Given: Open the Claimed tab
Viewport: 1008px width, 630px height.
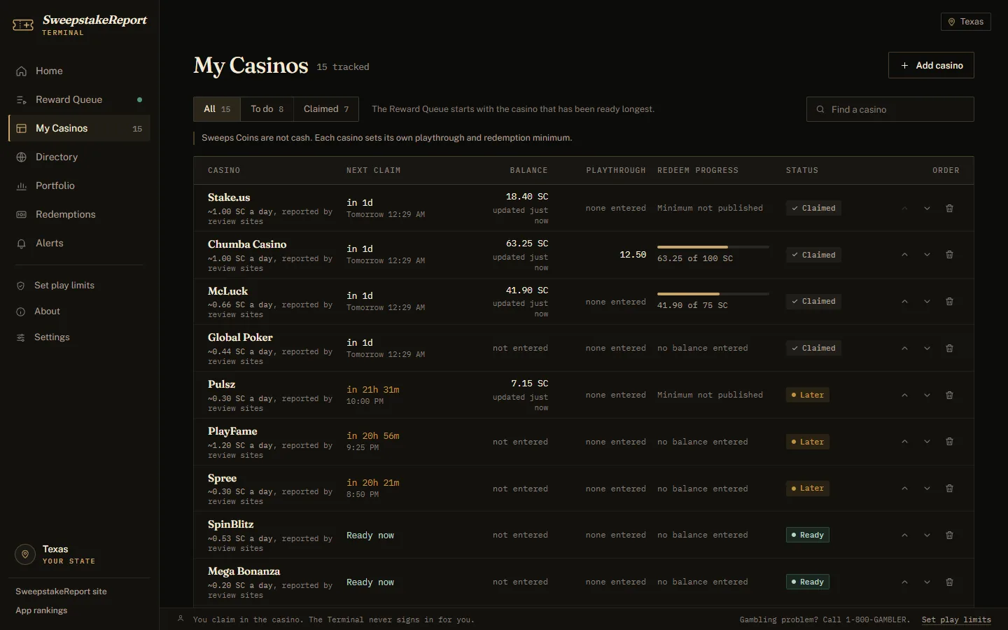Looking at the screenshot, I should [x=326, y=109].
